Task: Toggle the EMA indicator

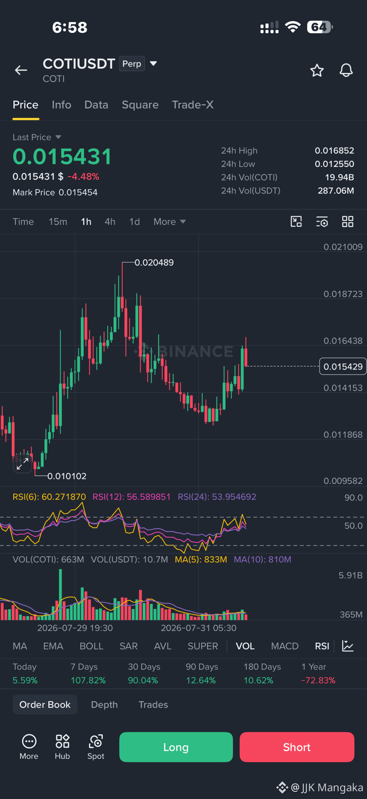Action: click(x=53, y=646)
